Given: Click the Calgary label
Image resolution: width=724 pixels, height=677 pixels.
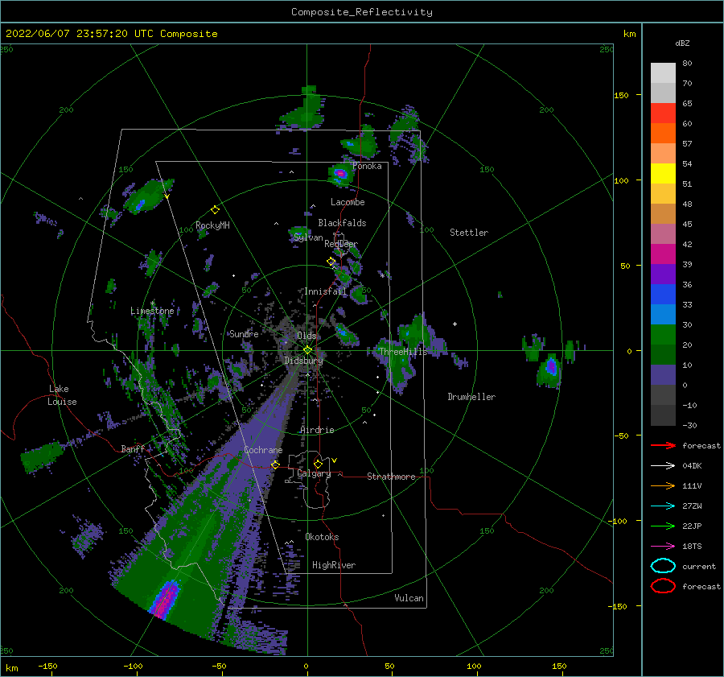Looking at the screenshot, I should click(x=314, y=473).
